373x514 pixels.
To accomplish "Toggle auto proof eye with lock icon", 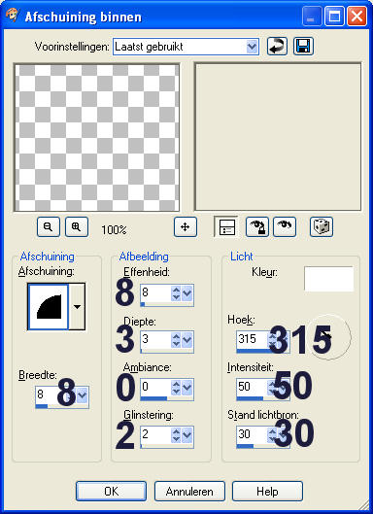I will [257, 226].
